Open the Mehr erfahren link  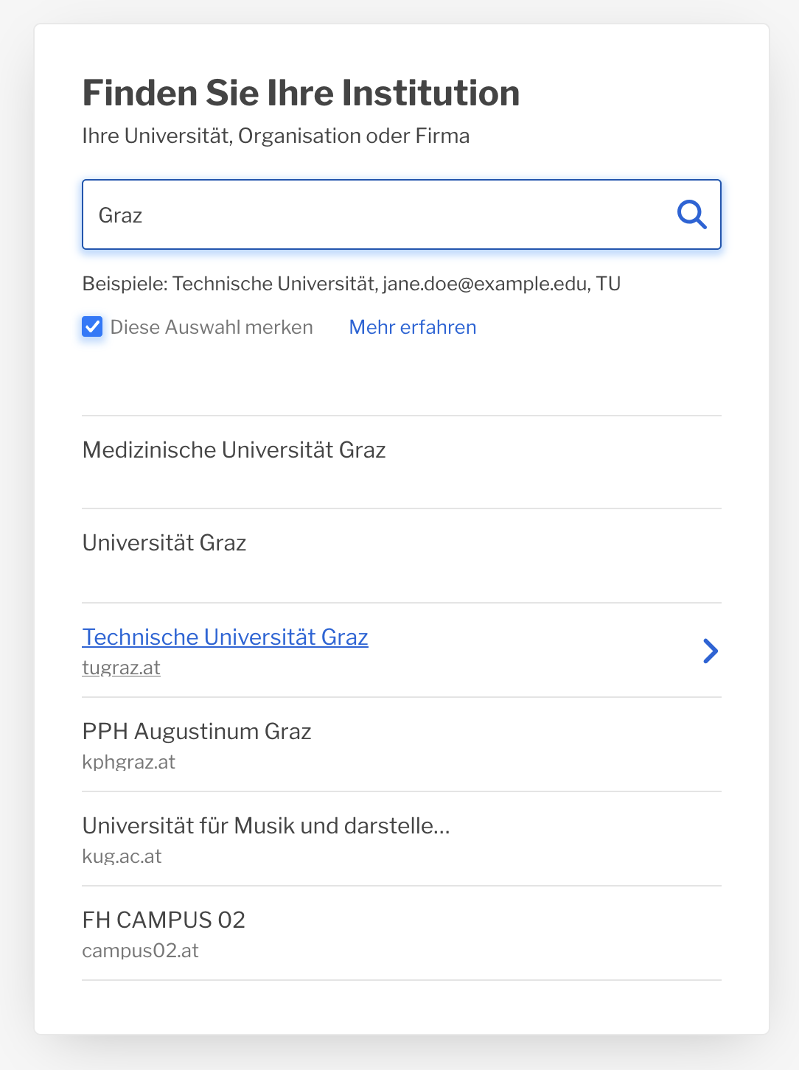(413, 327)
